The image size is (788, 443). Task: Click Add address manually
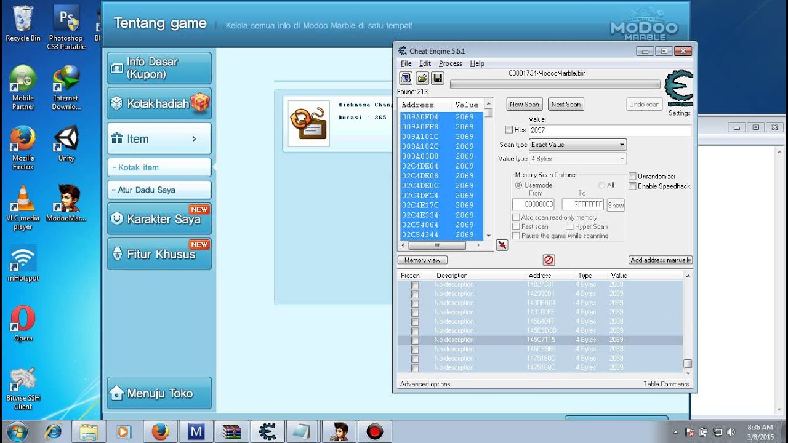point(660,259)
